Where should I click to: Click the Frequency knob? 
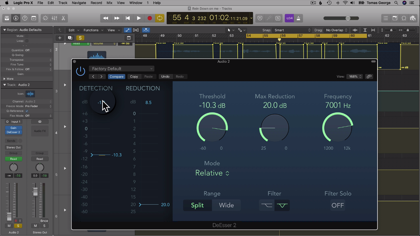[x=338, y=128]
